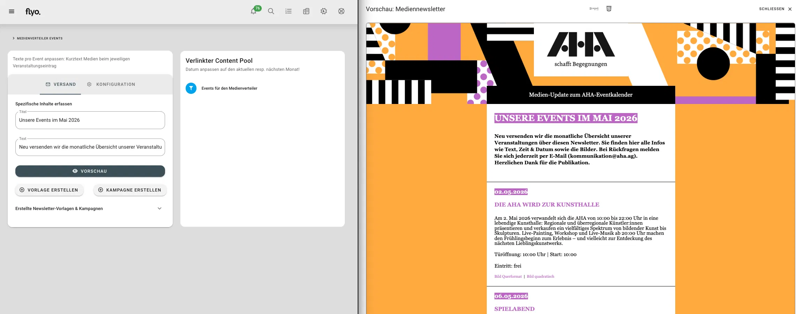Click the AHA logo in the newsletter preview
The height and width of the screenshot is (314, 797).
(581, 49)
